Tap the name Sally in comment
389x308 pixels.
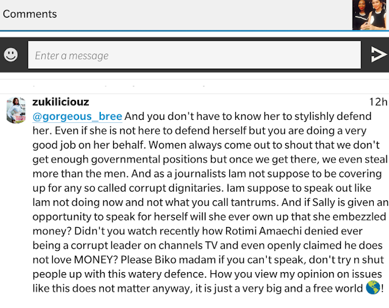click(x=323, y=203)
